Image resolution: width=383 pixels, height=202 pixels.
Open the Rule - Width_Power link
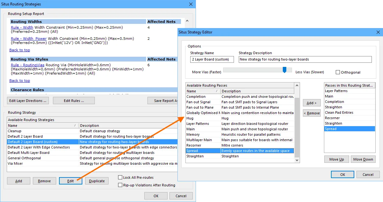pos(29,39)
